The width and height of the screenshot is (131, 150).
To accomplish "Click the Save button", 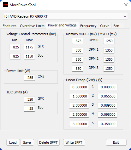I will (27, 142).
